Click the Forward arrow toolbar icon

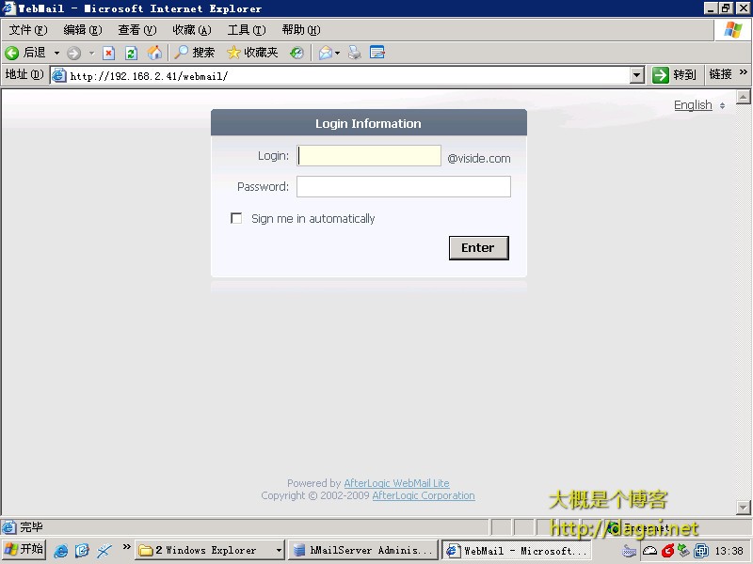tap(73, 53)
